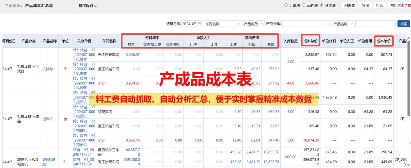Open 关联单据 link in 重工机械车间 机械臂 row

pyautogui.click(x=84, y=69)
